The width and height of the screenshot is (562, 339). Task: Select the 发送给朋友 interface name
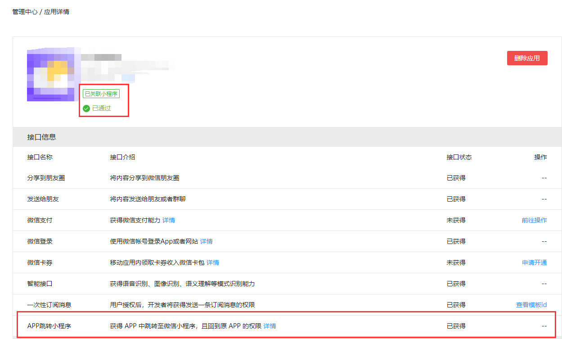pos(43,199)
